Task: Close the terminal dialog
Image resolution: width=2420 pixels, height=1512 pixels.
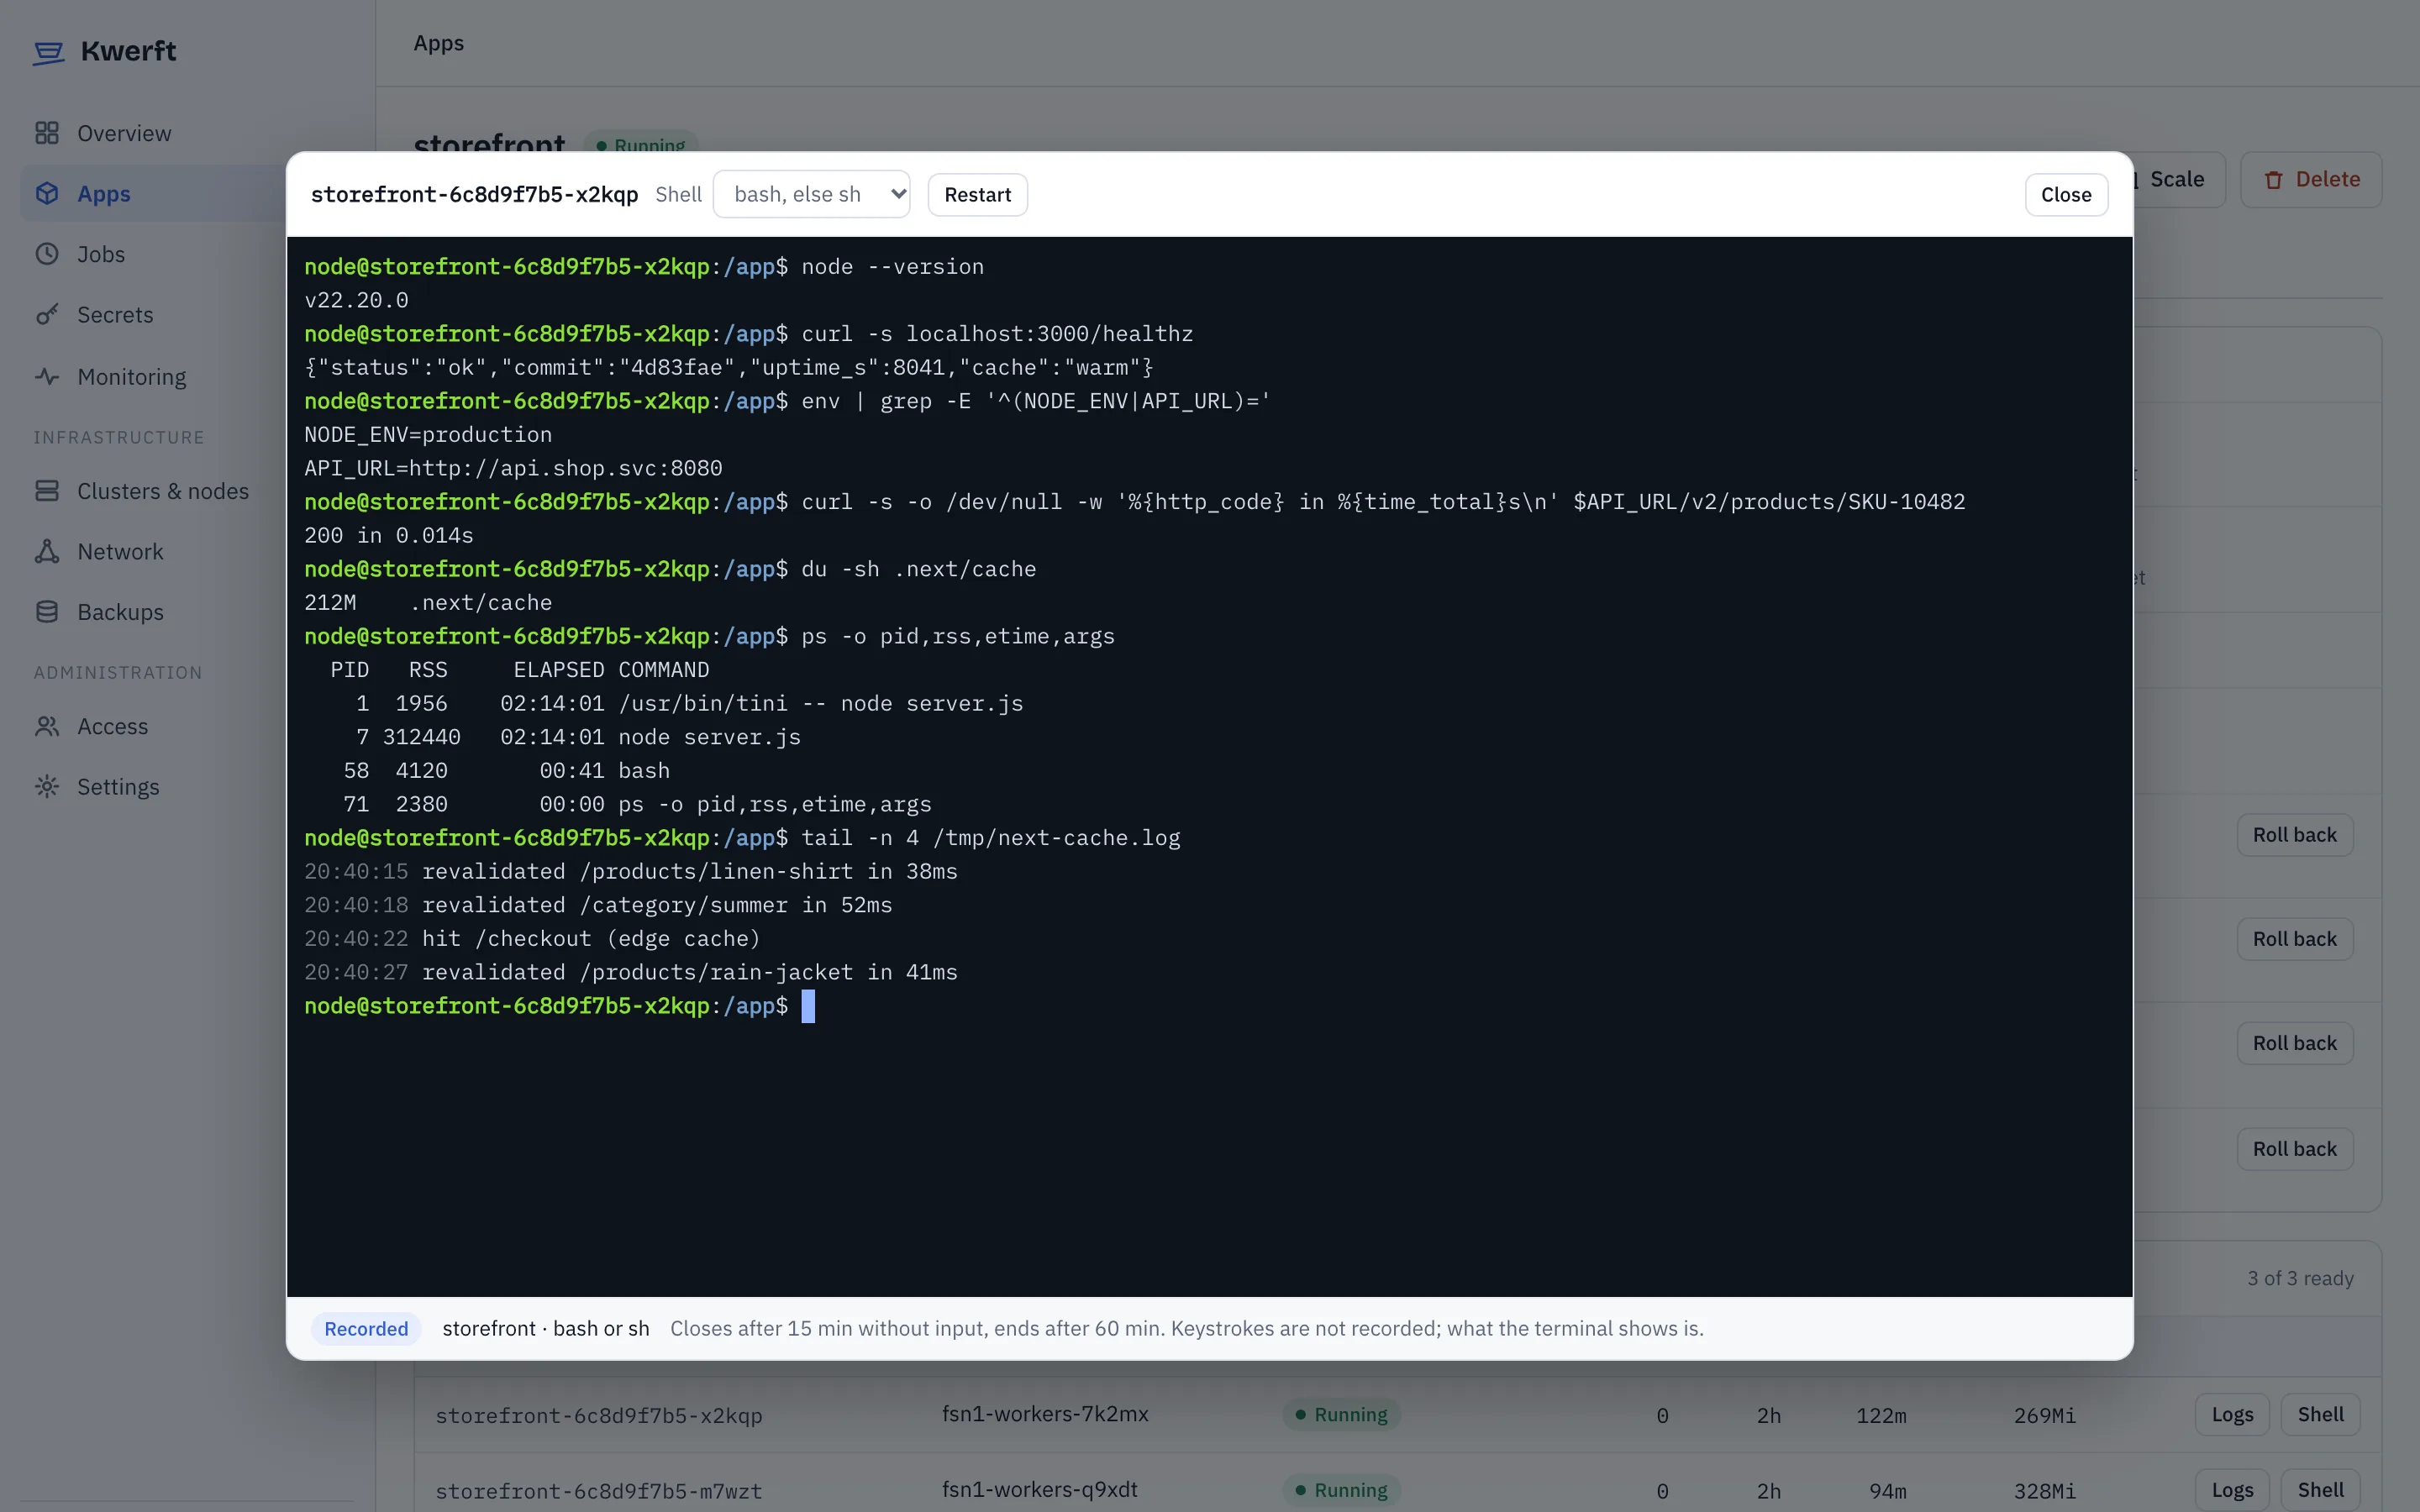Action: click(x=2066, y=194)
